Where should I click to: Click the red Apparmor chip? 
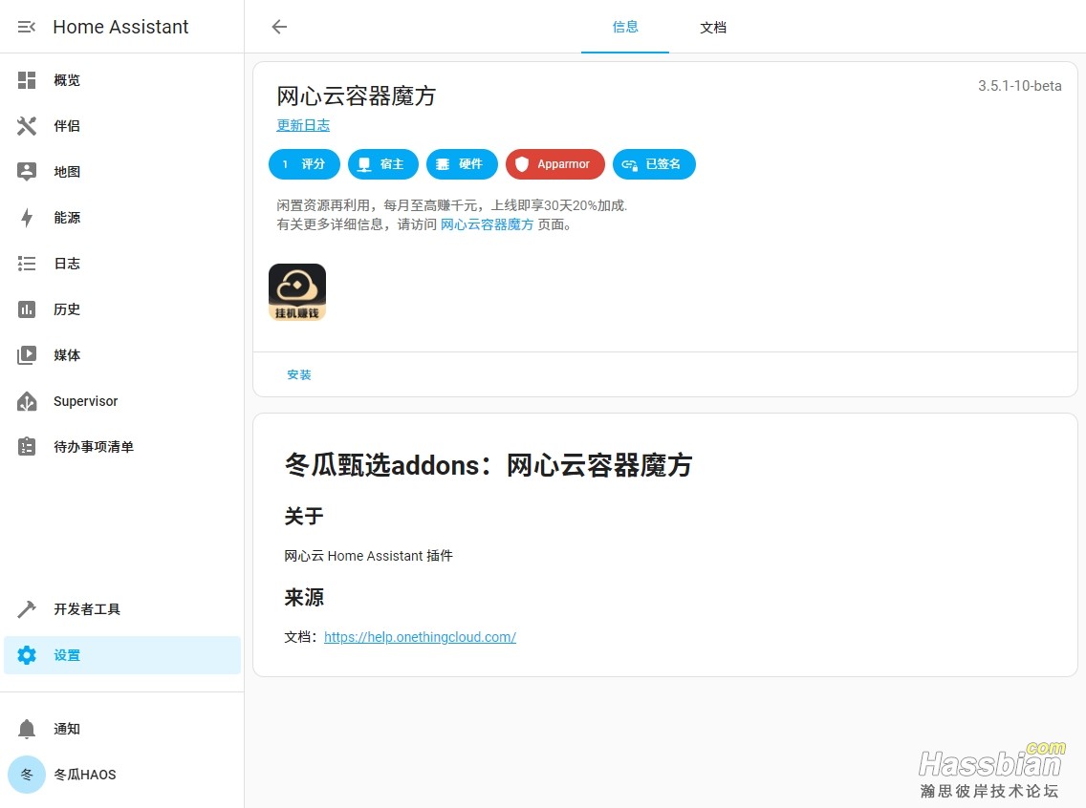pos(555,164)
